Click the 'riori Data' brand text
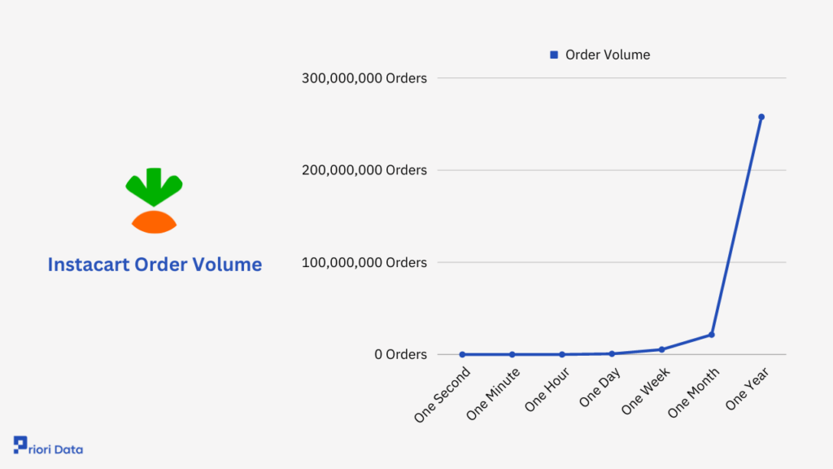The width and height of the screenshot is (833, 469). tap(56, 449)
